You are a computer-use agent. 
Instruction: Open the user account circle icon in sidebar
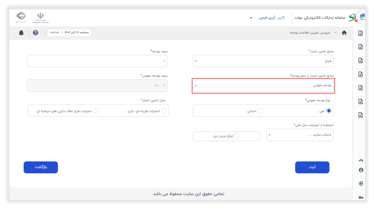click(361, 170)
